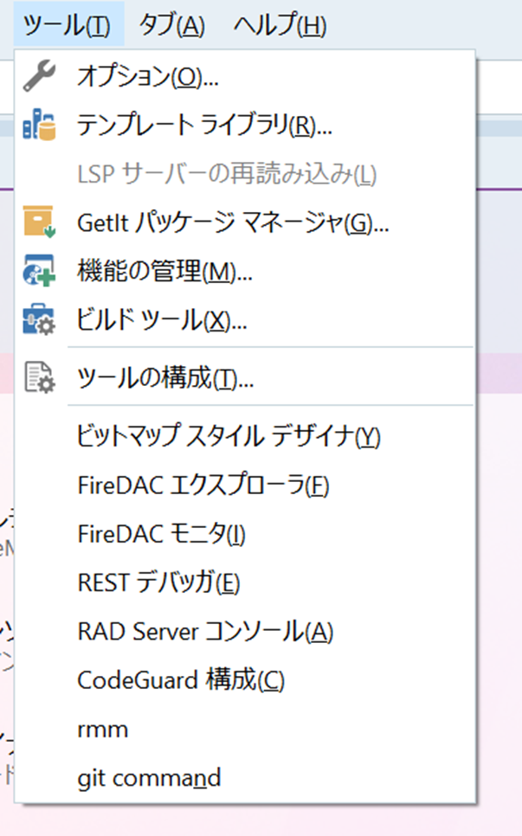Open the ヘルプ(H) menu

pos(280,25)
